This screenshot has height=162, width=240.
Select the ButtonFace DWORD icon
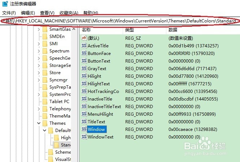point(84,53)
